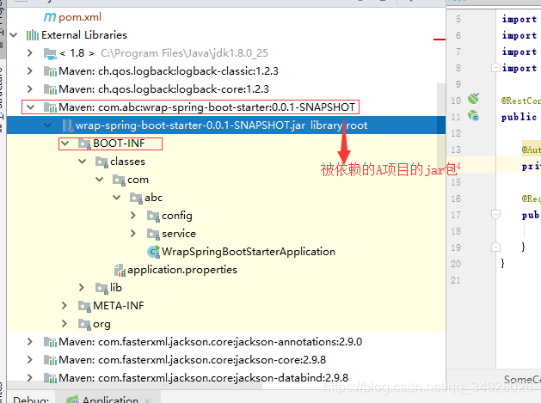Click the service package folder icon
This screenshot has height=403, width=541.
153,234
